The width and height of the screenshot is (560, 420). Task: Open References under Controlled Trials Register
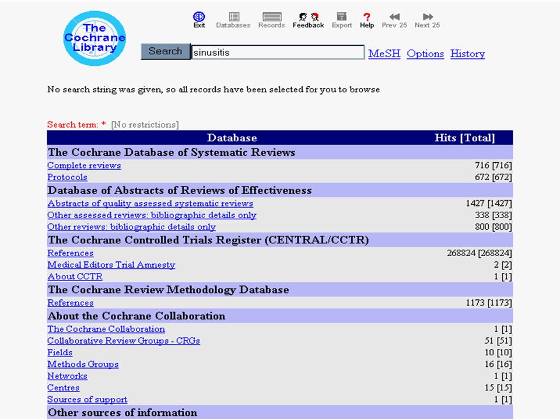(x=71, y=253)
